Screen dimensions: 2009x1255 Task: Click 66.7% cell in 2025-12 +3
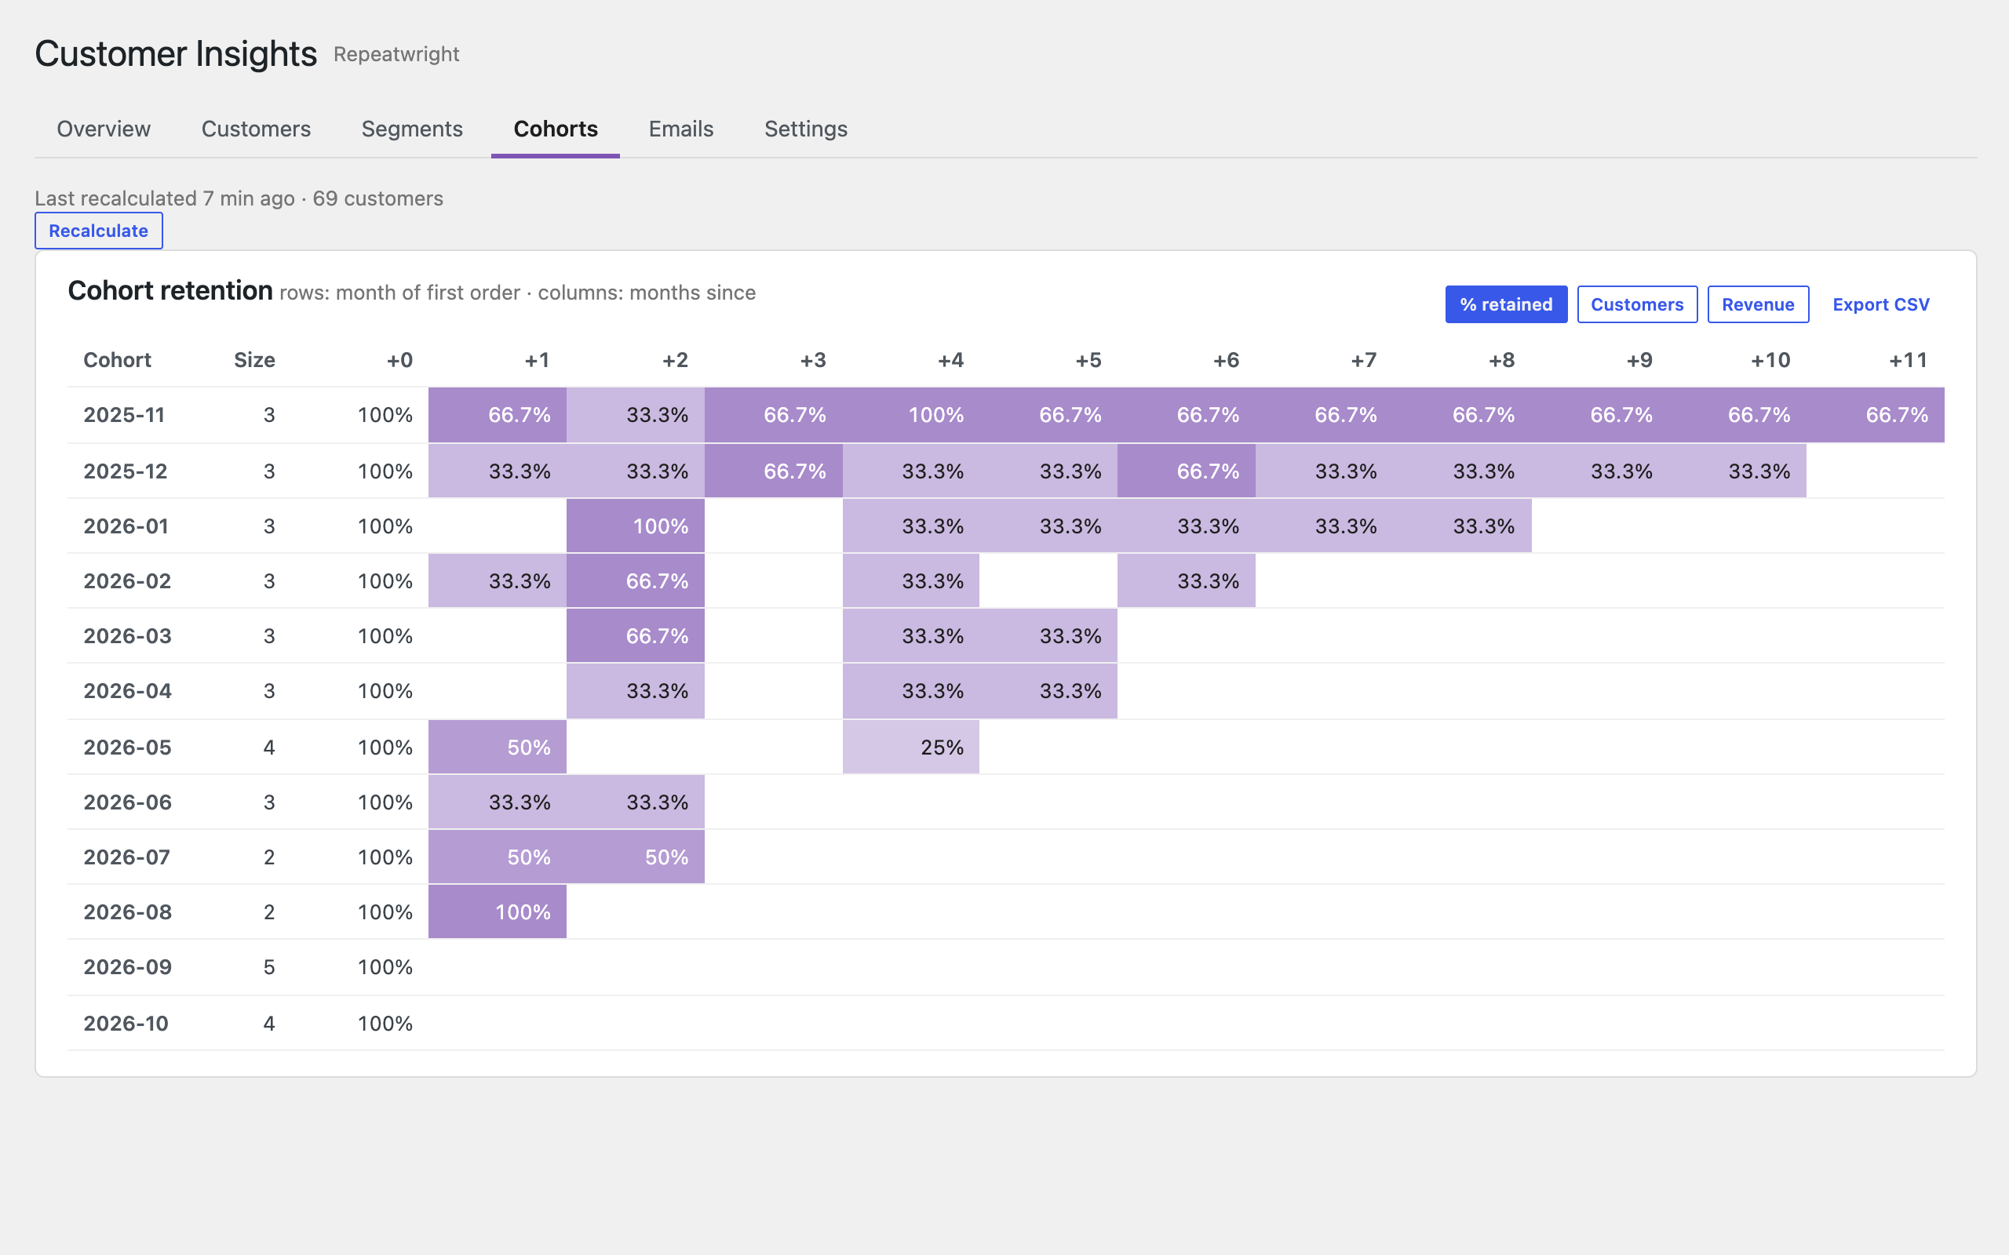click(774, 471)
